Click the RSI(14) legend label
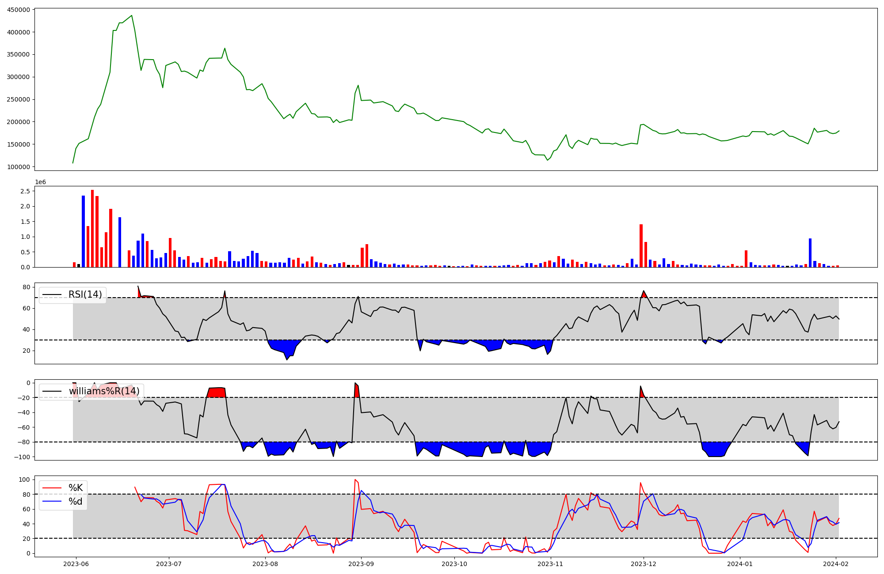The image size is (884, 574). (x=85, y=295)
